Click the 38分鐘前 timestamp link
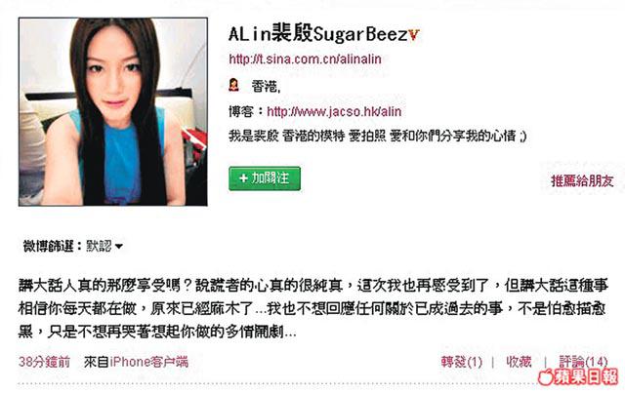This screenshot has width=625, height=393. (x=44, y=362)
